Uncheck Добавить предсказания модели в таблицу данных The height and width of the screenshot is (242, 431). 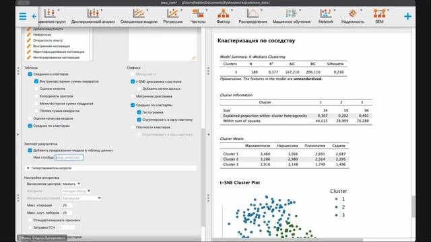click(x=30, y=151)
